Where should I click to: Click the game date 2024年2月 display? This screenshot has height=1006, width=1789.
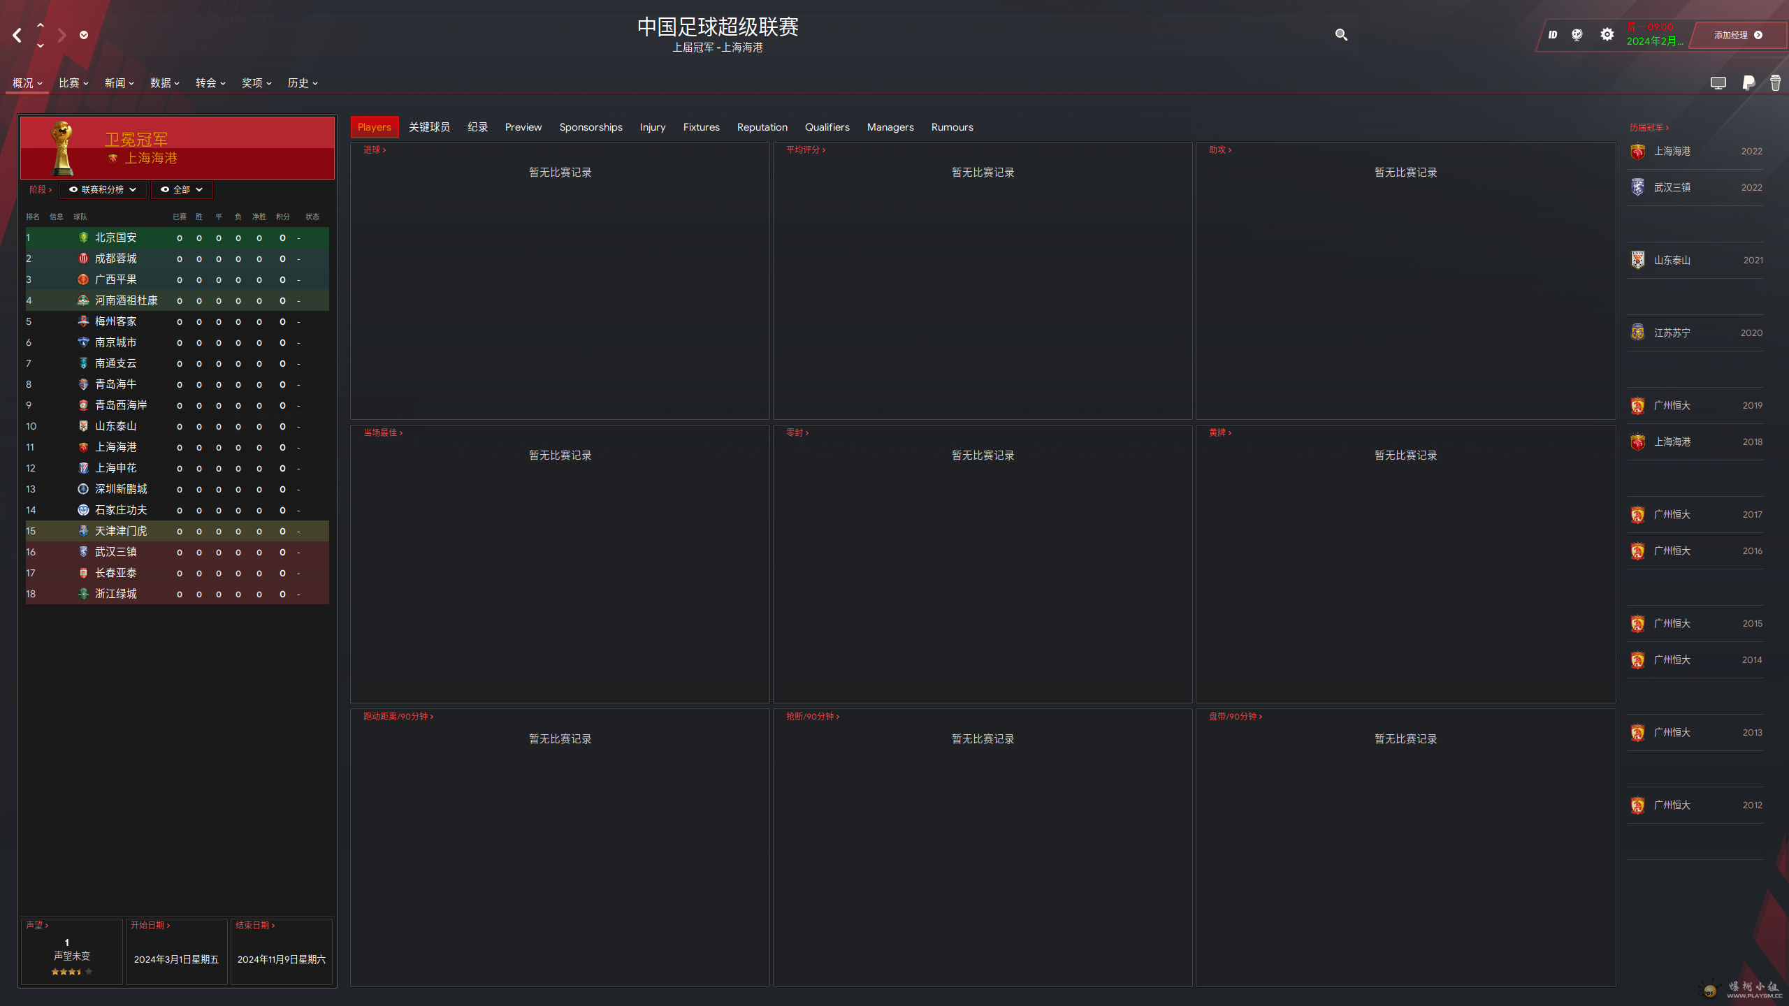(x=1654, y=41)
